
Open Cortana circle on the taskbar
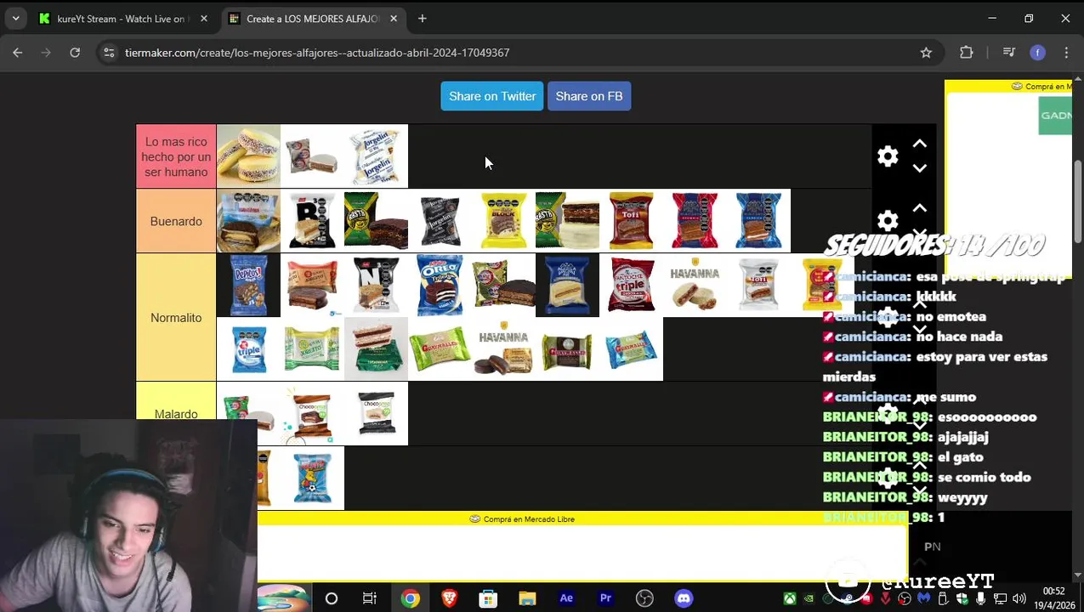coord(332,598)
